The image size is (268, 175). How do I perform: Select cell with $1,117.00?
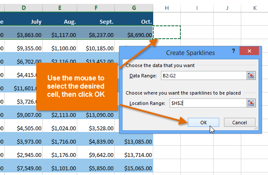pos(60,33)
